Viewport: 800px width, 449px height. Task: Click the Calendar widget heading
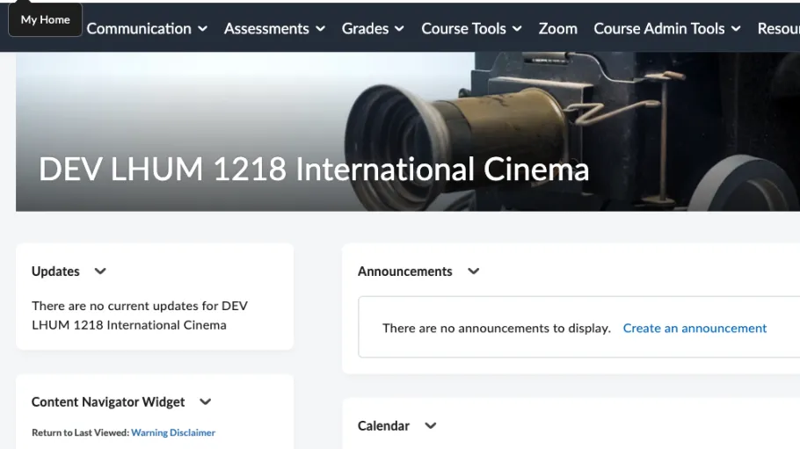tap(383, 425)
